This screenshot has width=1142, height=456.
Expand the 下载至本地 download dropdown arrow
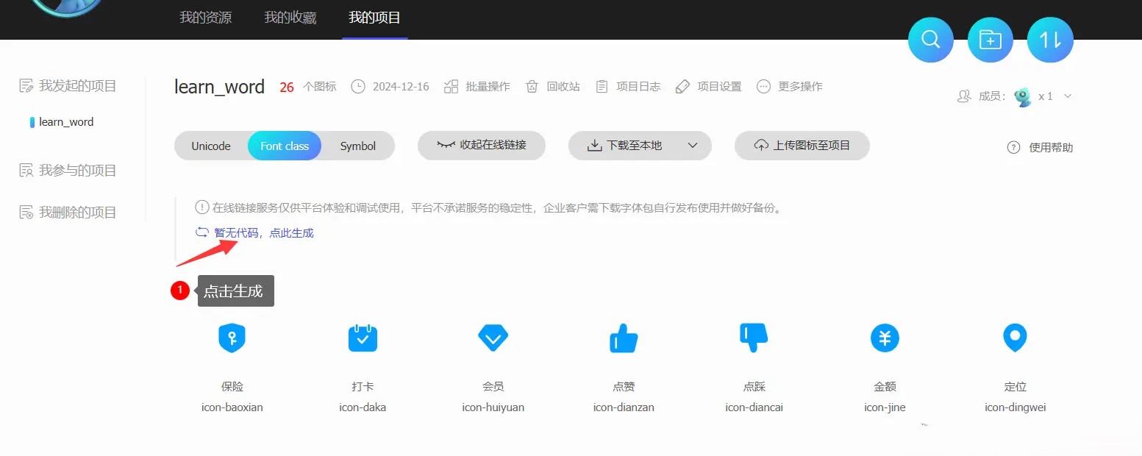692,146
